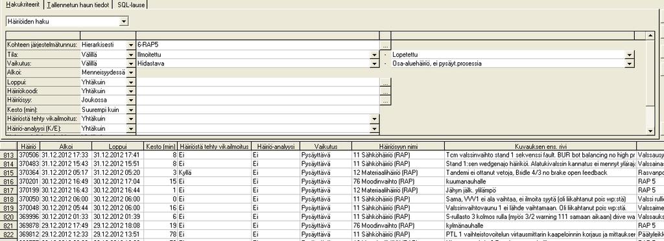Click the kuumanauhalle description cell

pyautogui.click(x=540, y=181)
